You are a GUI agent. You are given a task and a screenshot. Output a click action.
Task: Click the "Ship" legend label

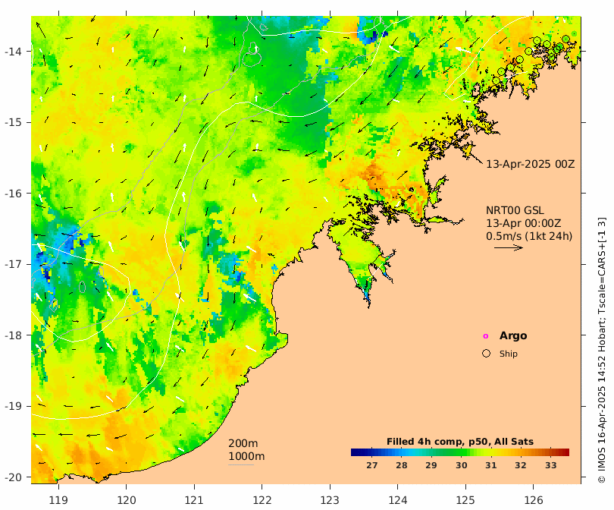click(509, 354)
